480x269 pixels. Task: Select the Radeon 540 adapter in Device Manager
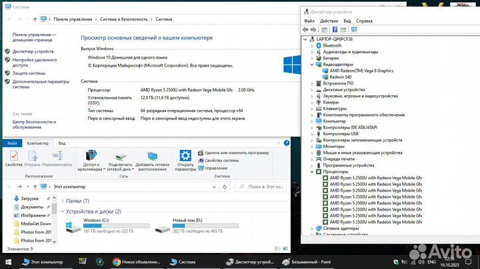[341, 77]
